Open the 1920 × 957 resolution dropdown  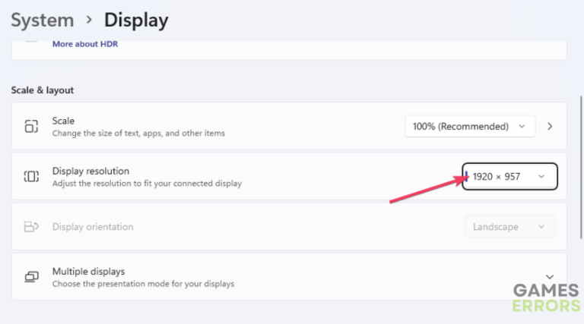click(x=510, y=177)
